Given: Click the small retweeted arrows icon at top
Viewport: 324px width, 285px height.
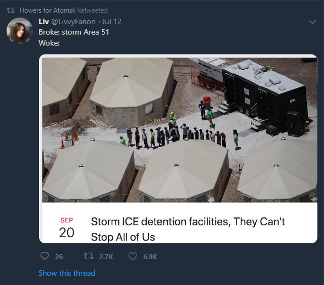Looking at the screenshot, I should (10, 10).
